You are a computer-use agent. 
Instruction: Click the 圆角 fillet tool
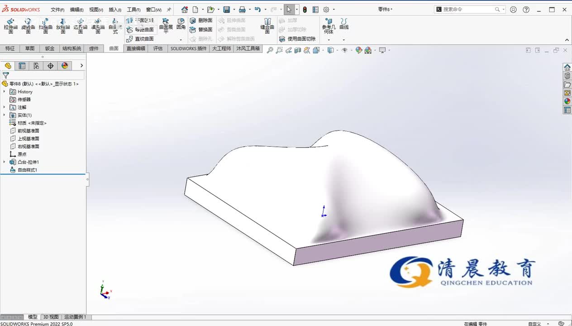[x=181, y=24]
